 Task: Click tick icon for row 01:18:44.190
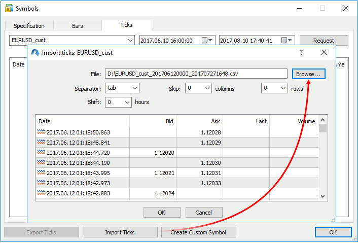(x=41, y=162)
